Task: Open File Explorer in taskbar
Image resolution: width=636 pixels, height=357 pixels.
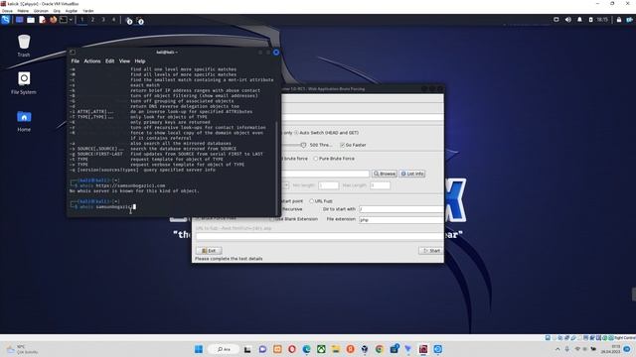Action: (336, 349)
